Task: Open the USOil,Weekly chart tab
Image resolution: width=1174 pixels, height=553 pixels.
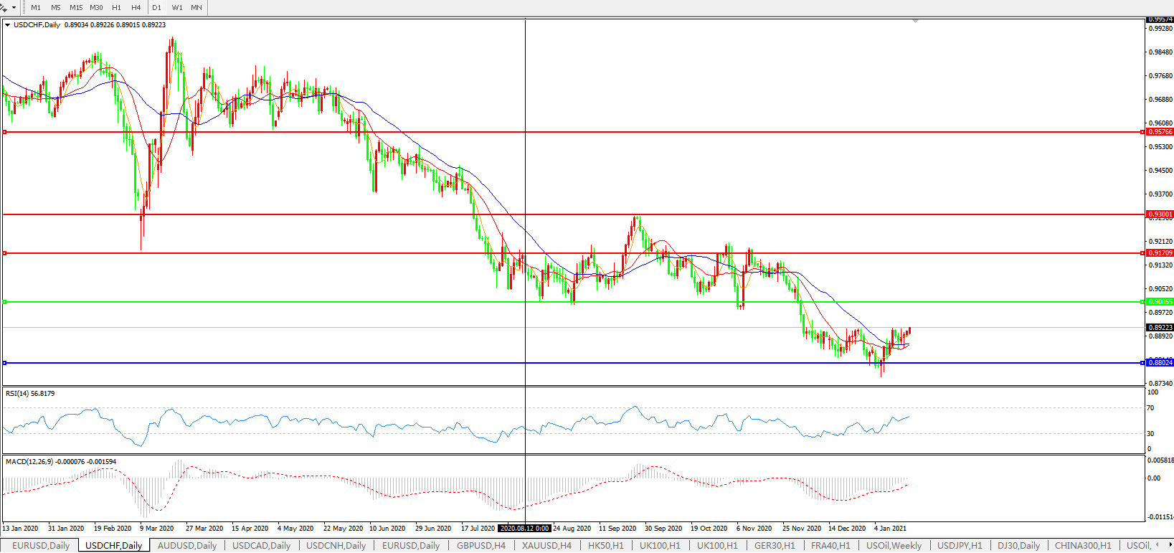Action: click(894, 546)
